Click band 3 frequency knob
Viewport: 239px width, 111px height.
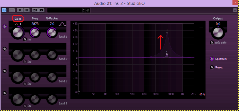click(x=35, y=54)
